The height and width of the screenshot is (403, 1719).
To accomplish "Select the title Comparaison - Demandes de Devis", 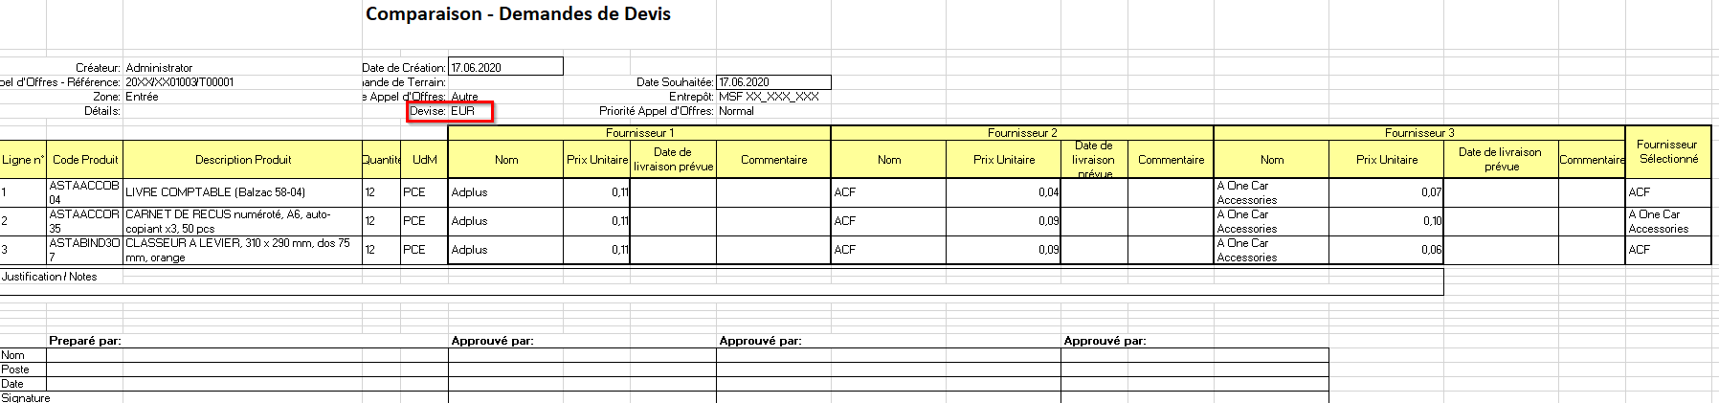I will tap(518, 14).
